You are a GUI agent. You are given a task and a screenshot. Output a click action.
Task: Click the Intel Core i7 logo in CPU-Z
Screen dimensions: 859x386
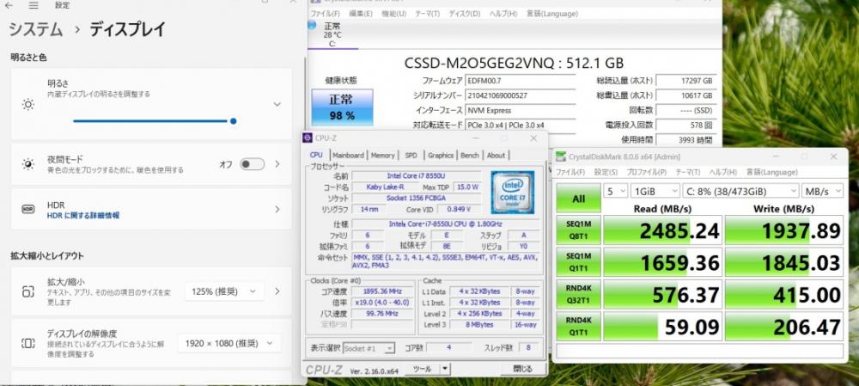coord(513,192)
